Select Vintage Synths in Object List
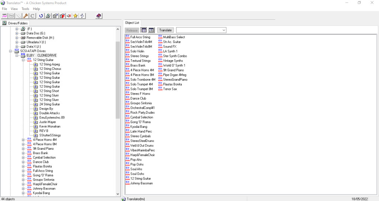379x201 pixels. point(173,61)
